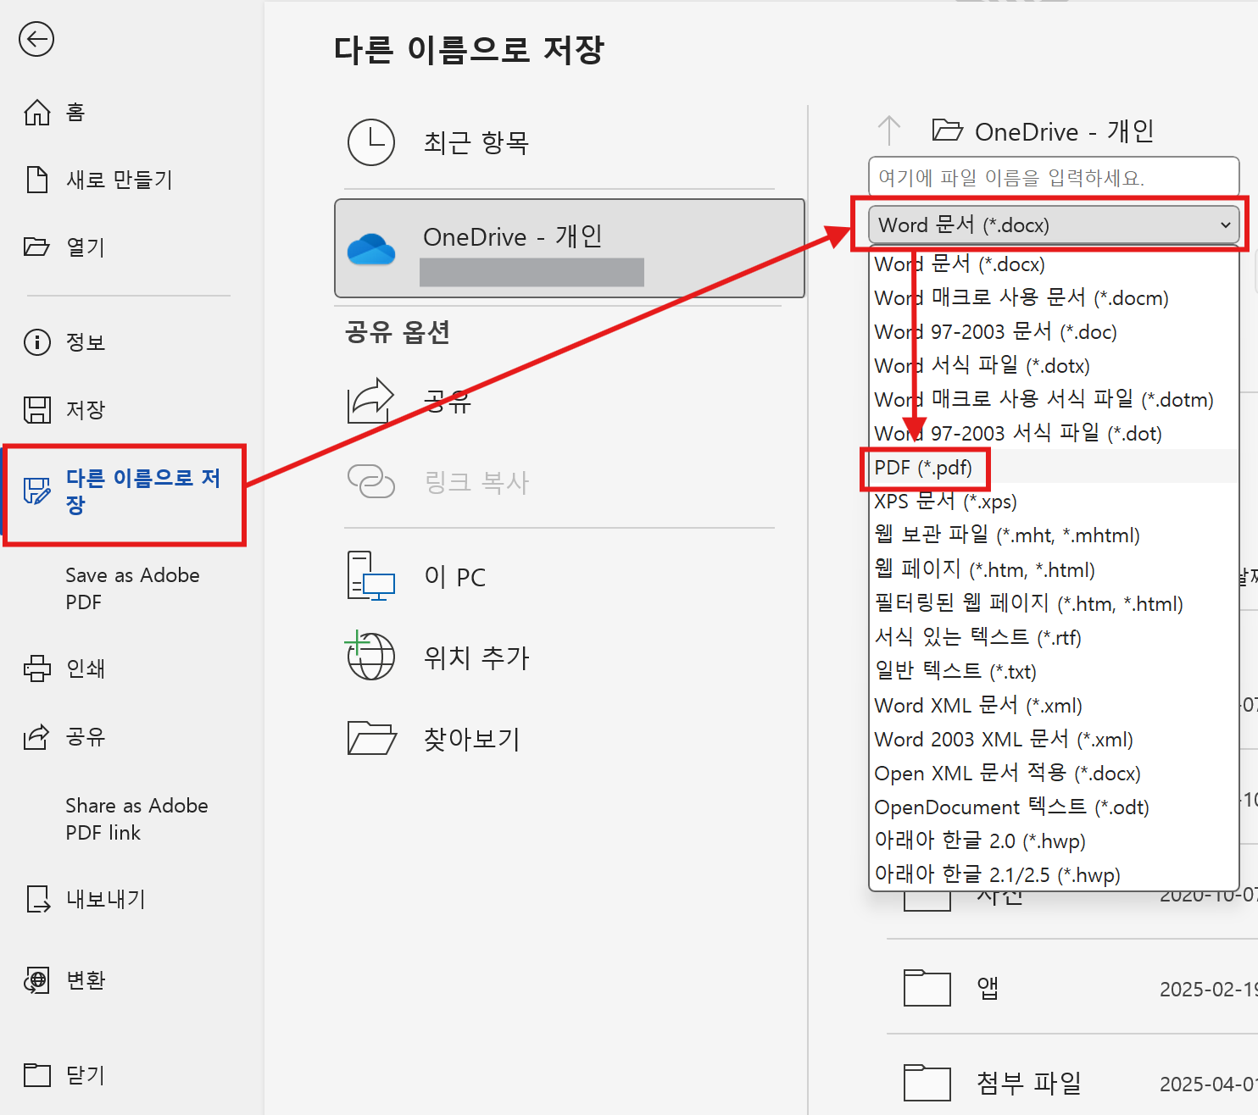The width and height of the screenshot is (1258, 1115).
Task: Open the 정보 info icon
Action: [36, 342]
